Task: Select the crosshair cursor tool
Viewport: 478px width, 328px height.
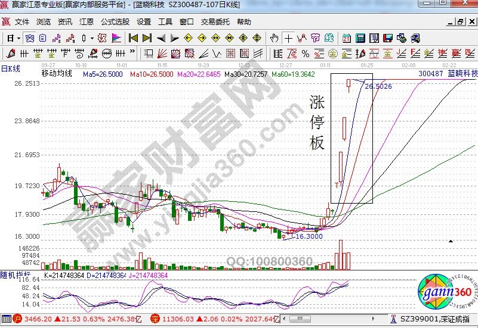Action: [x=289, y=38]
